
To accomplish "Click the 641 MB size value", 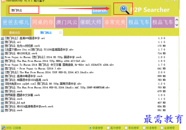I will click(162, 68).
